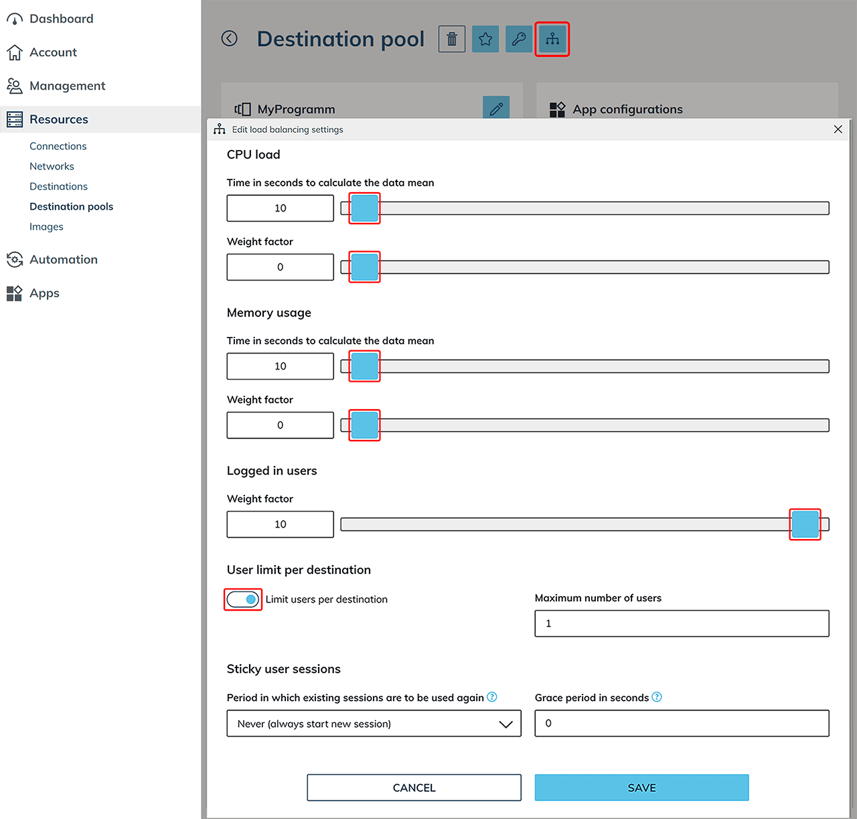Close the Edit load balancing settings dialog
The height and width of the screenshot is (819, 857).
(x=838, y=129)
